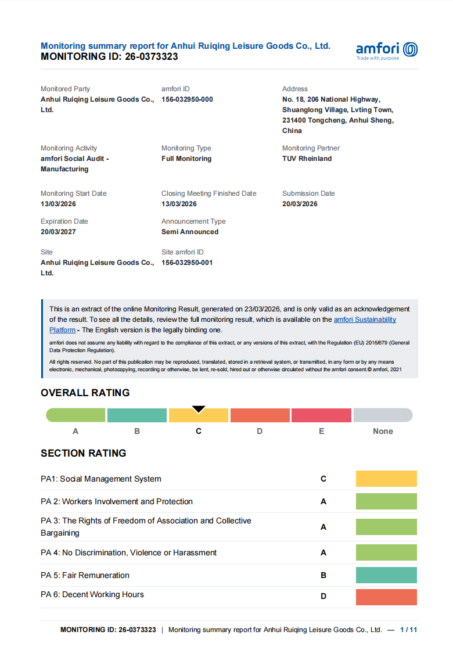Screen dimensions: 453x646
Task: Select the red E overall rating segment
Action: [321, 415]
